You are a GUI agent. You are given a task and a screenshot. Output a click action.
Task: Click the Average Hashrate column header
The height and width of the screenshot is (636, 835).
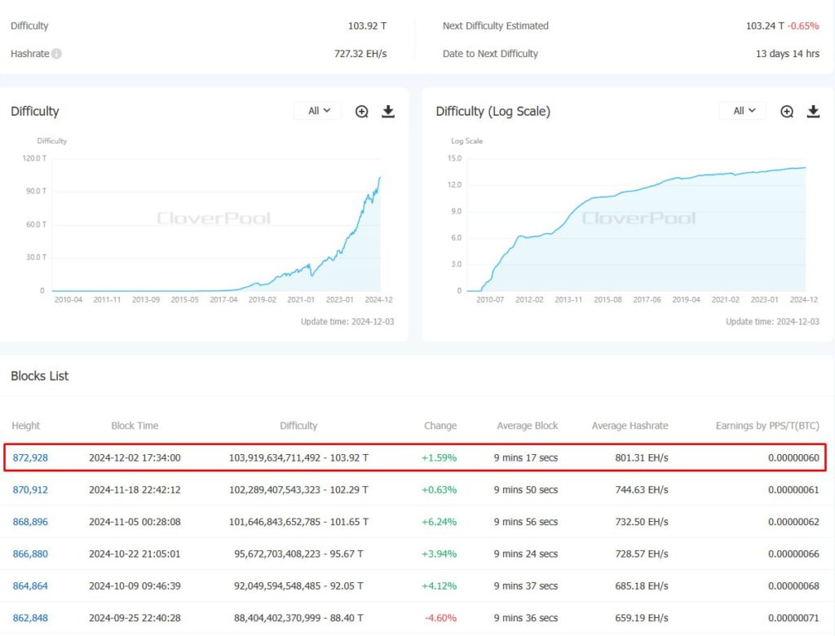pos(630,426)
